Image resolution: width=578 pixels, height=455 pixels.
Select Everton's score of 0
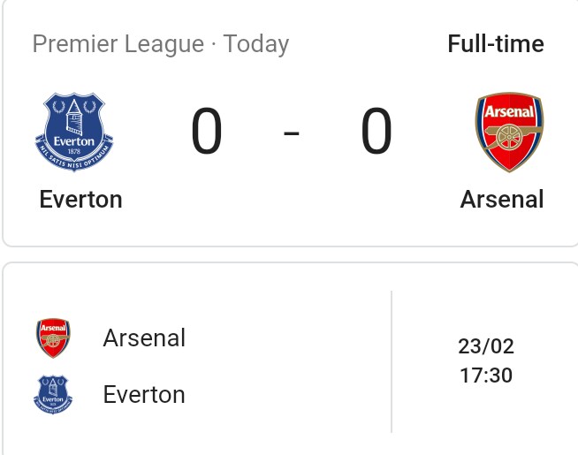pyautogui.click(x=207, y=133)
